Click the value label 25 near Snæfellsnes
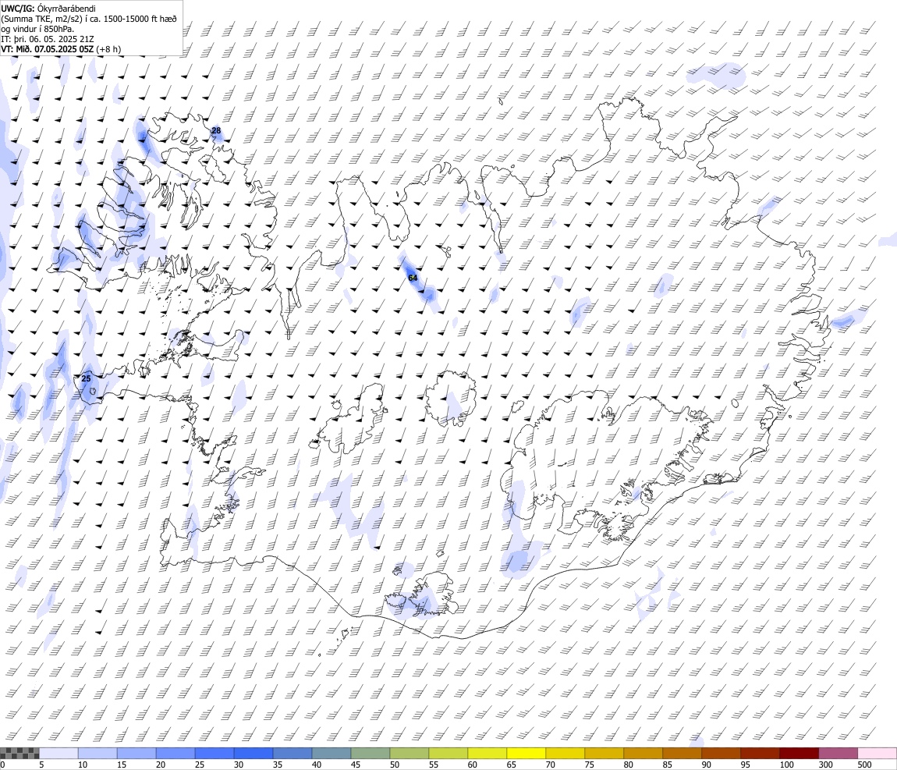 86,378
